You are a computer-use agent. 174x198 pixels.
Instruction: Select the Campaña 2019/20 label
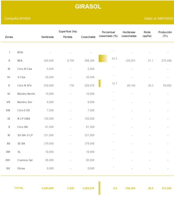(x=18, y=19)
